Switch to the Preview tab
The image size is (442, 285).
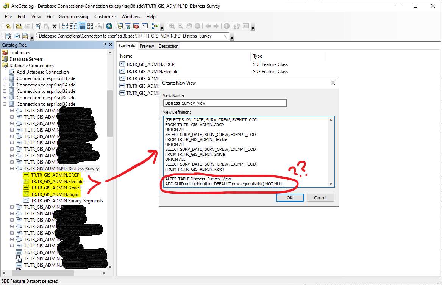(147, 46)
